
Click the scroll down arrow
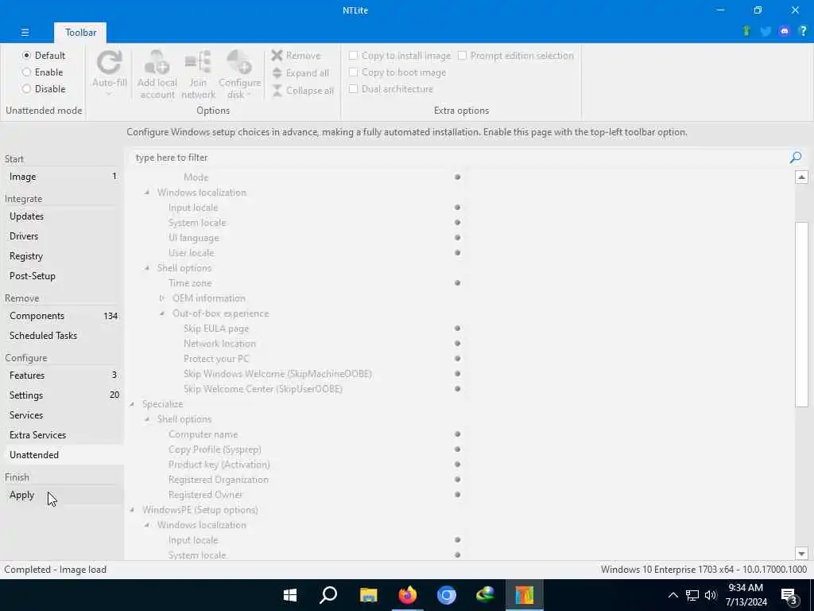tap(801, 554)
